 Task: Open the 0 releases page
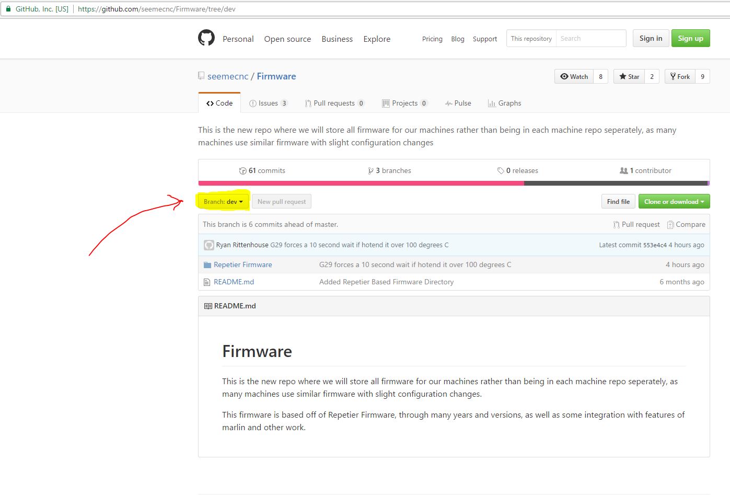pyautogui.click(x=518, y=171)
